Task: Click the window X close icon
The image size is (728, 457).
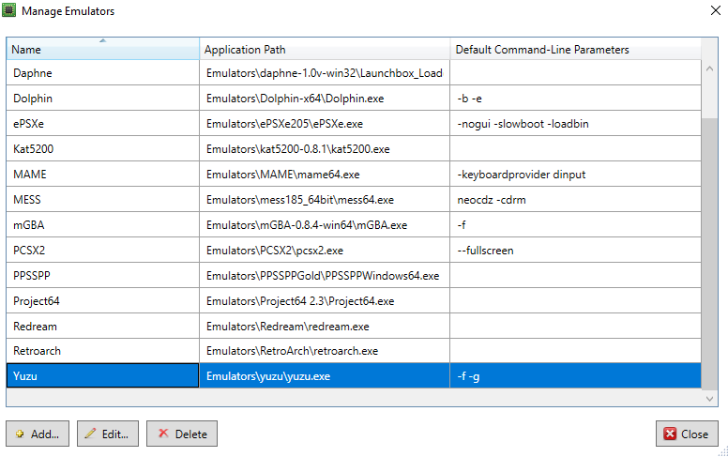Action: (716, 10)
